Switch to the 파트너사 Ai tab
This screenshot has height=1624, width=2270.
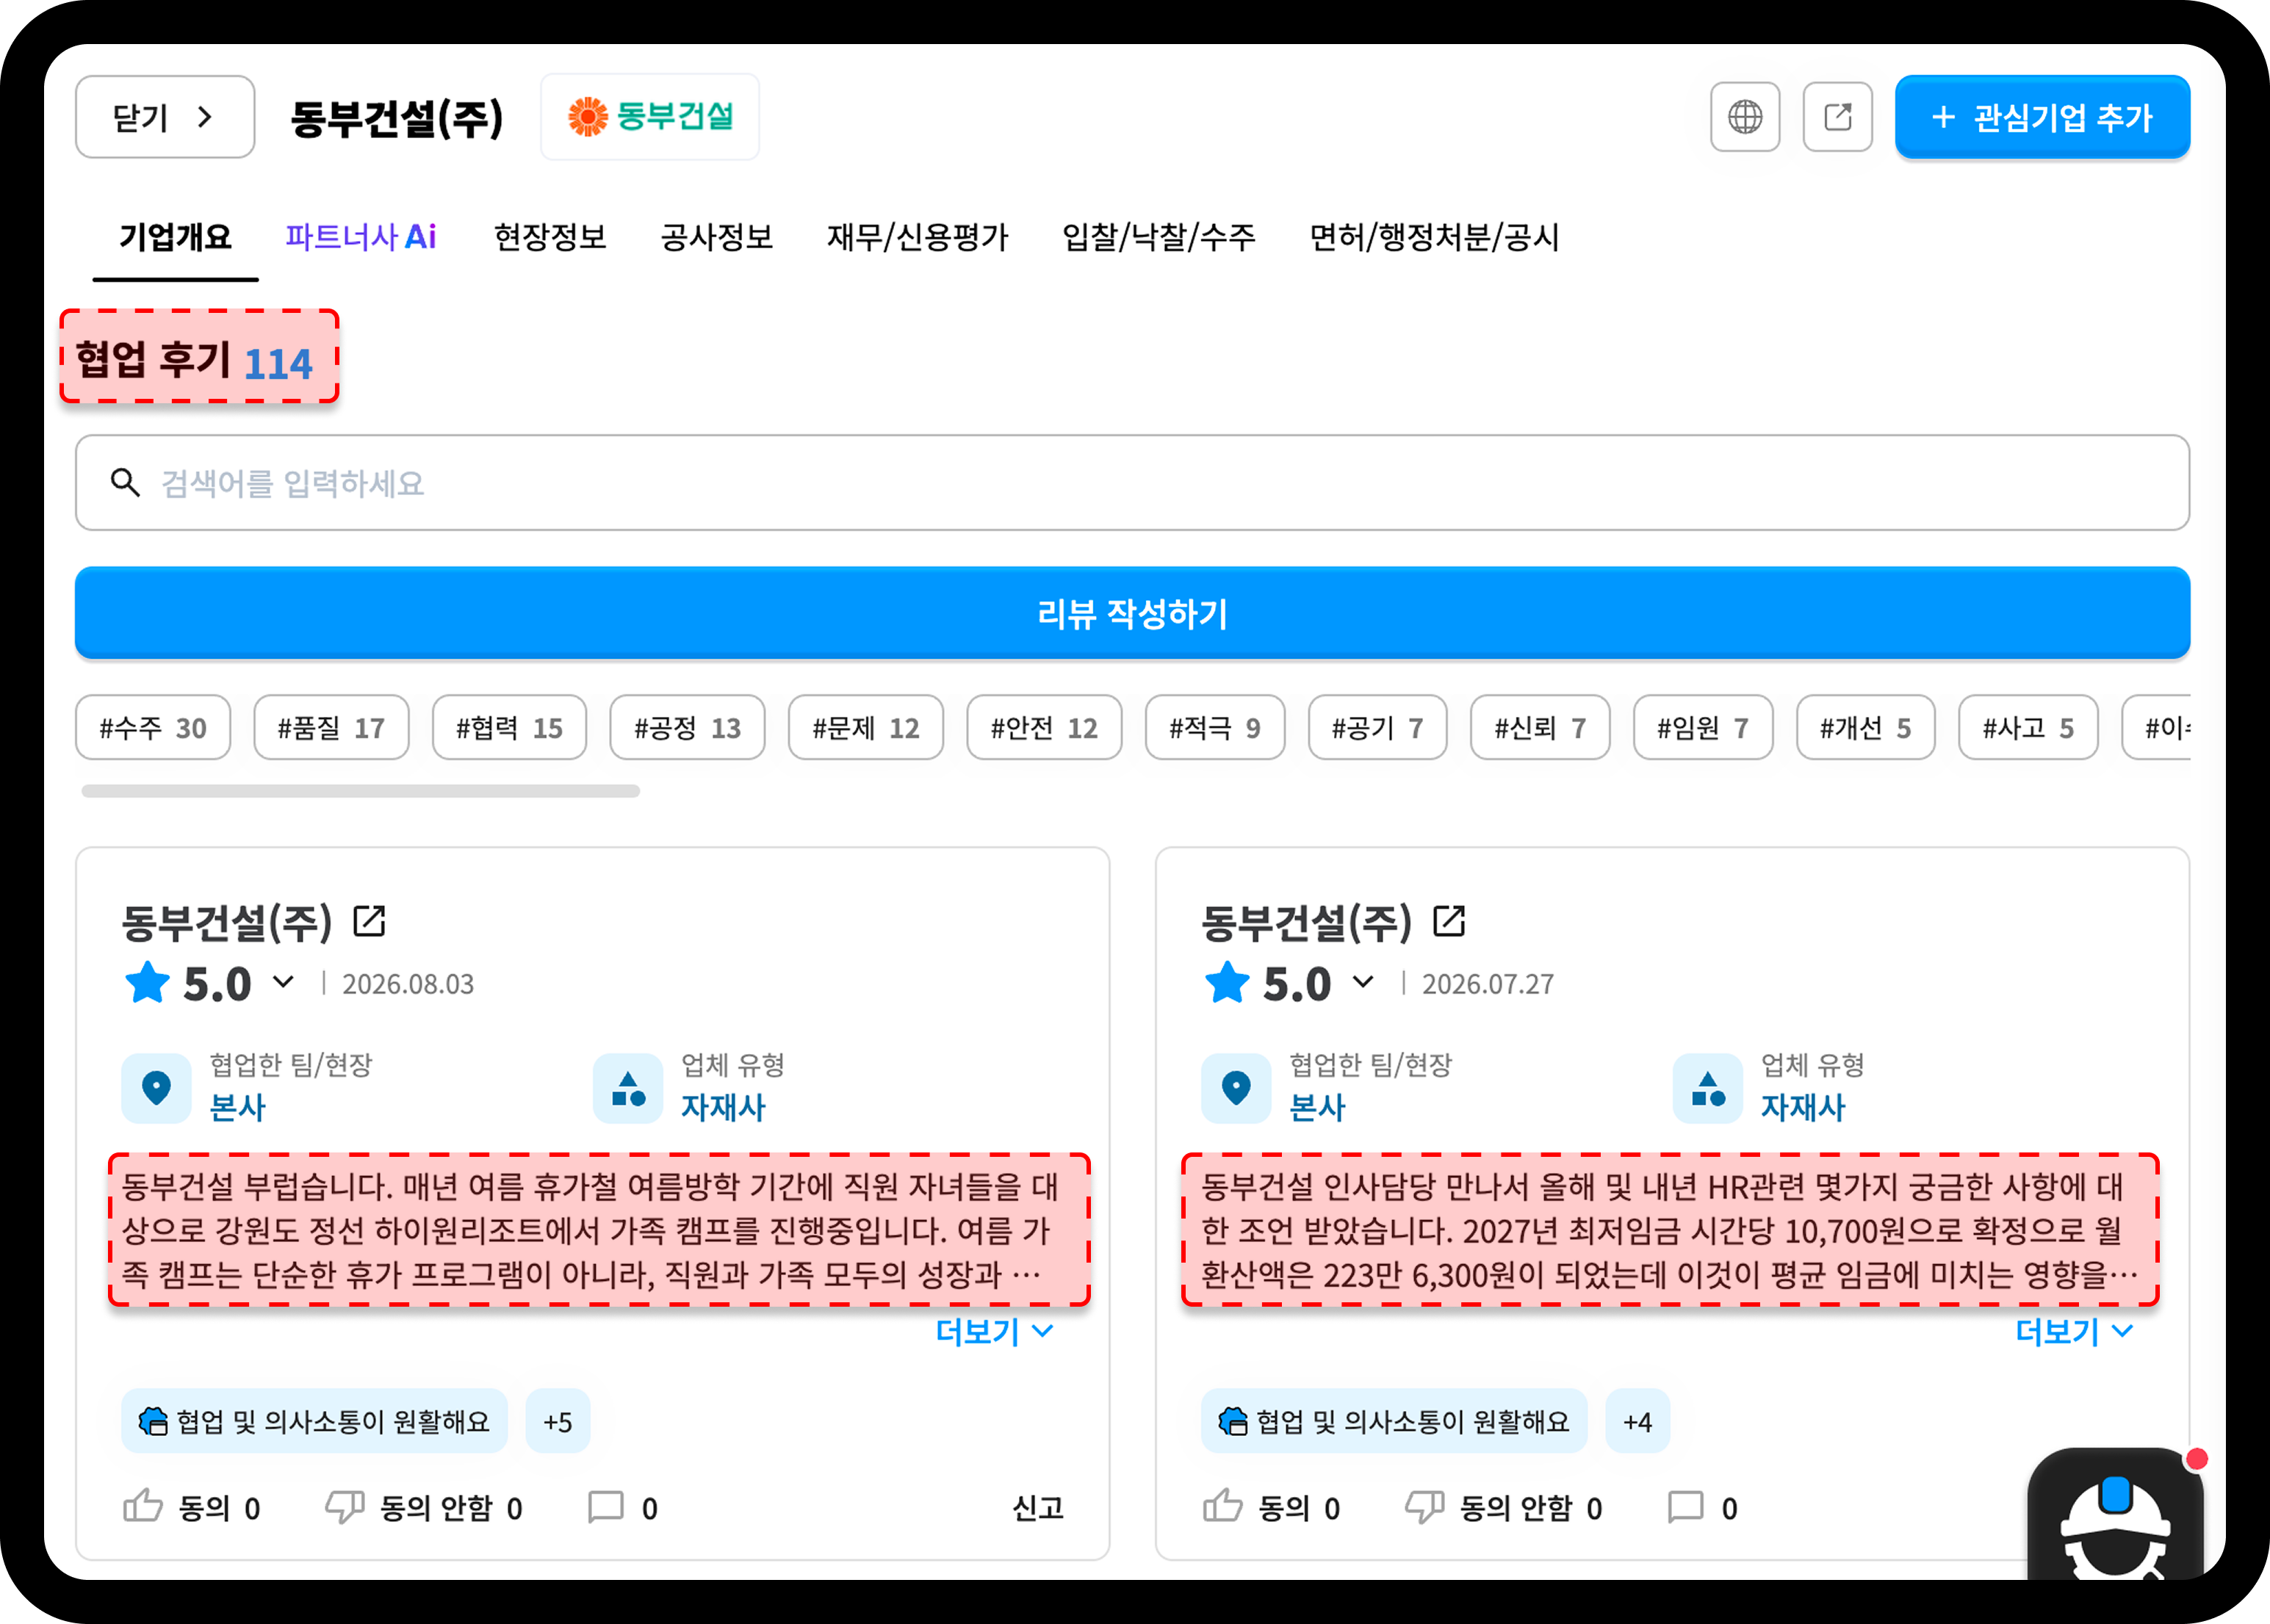tap(361, 237)
